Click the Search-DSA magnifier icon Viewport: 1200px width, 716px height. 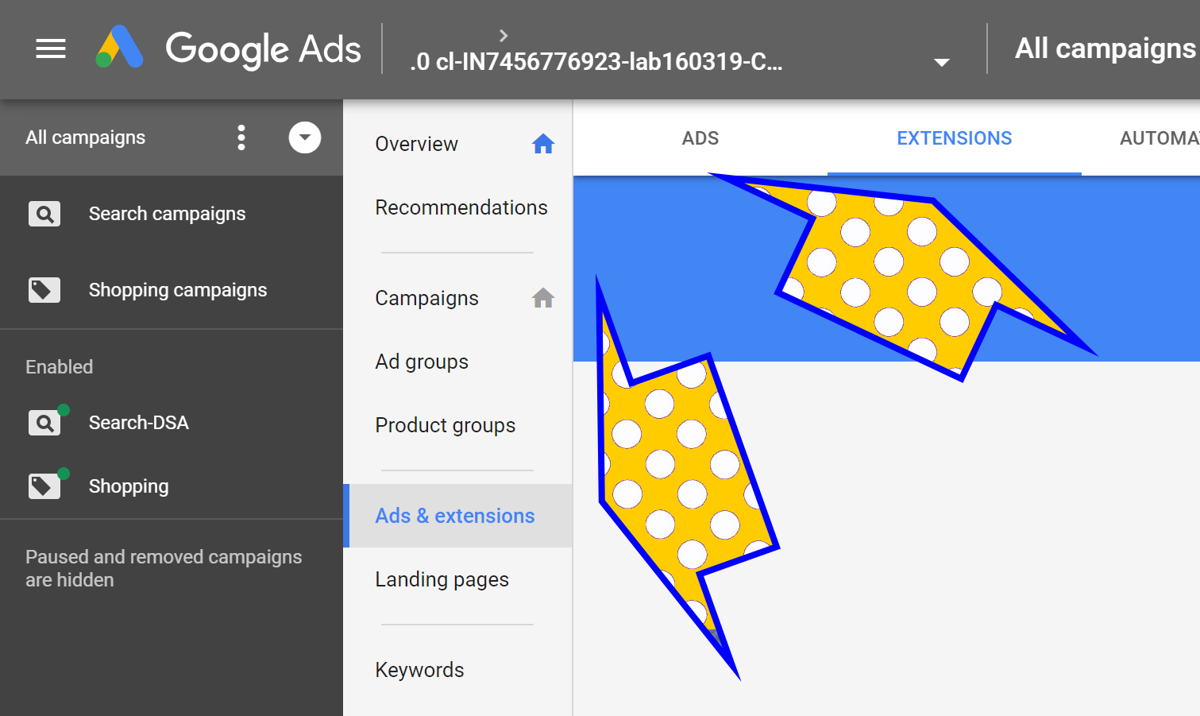44,422
